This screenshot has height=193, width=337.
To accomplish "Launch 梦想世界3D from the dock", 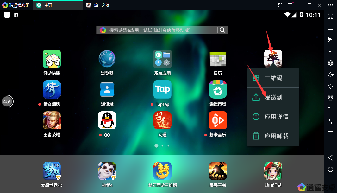I will click(x=52, y=171).
